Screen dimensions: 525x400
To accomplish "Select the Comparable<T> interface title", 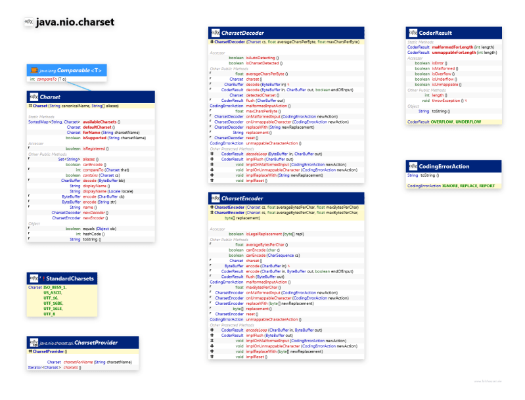I will click(x=79, y=70).
